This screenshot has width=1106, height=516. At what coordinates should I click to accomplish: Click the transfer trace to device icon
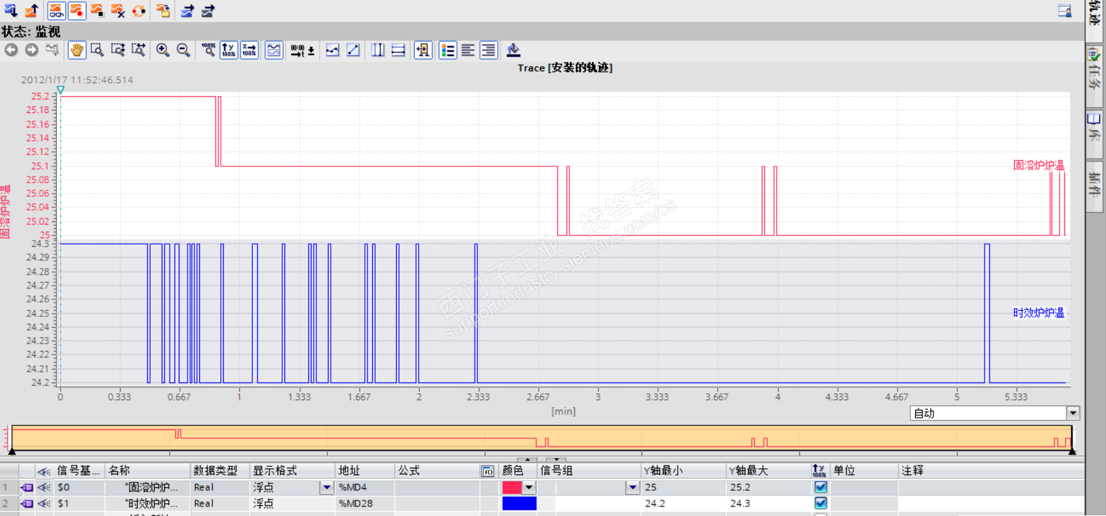[10, 10]
